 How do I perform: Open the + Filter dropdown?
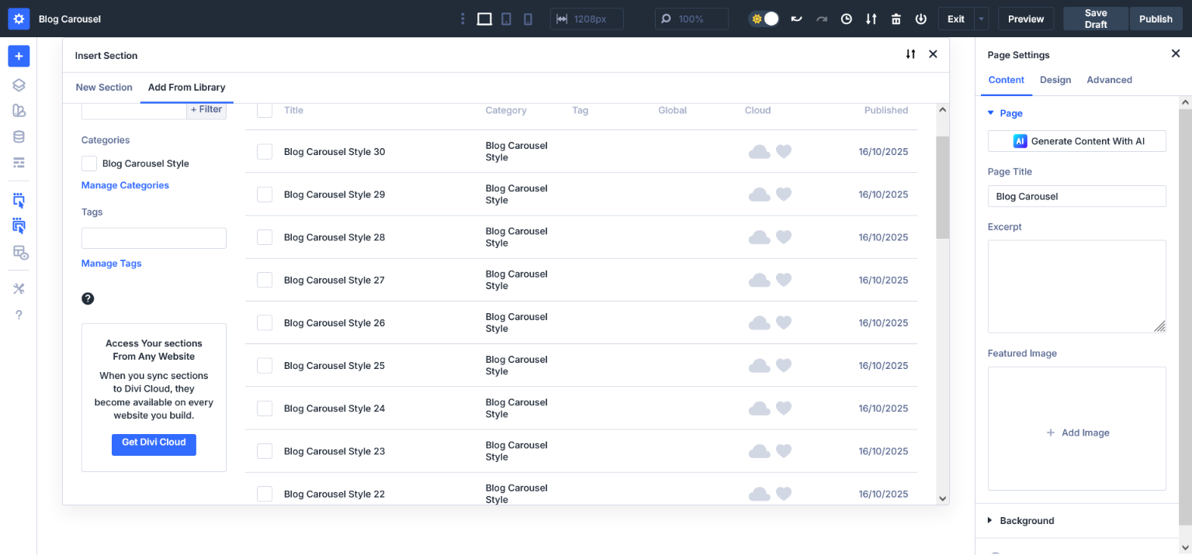pos(206,109)
